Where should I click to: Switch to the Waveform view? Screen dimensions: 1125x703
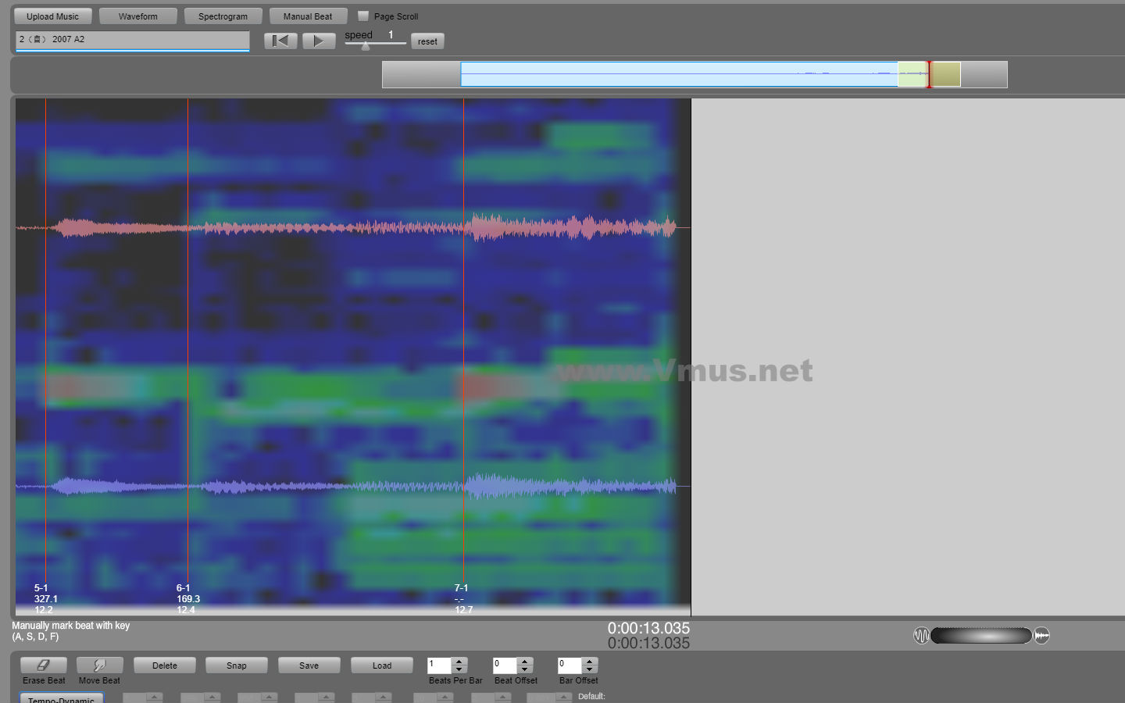137,16
